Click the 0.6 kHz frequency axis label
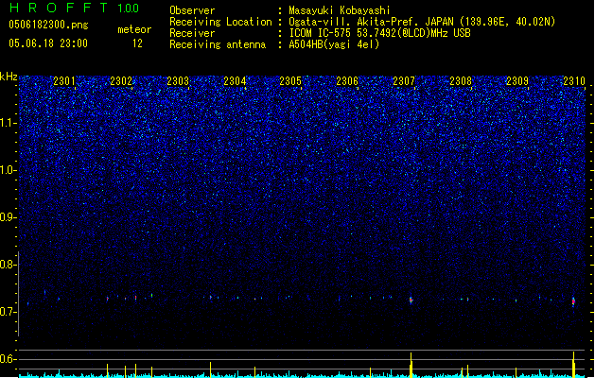 pyautogui.click(x=9, y=359)
